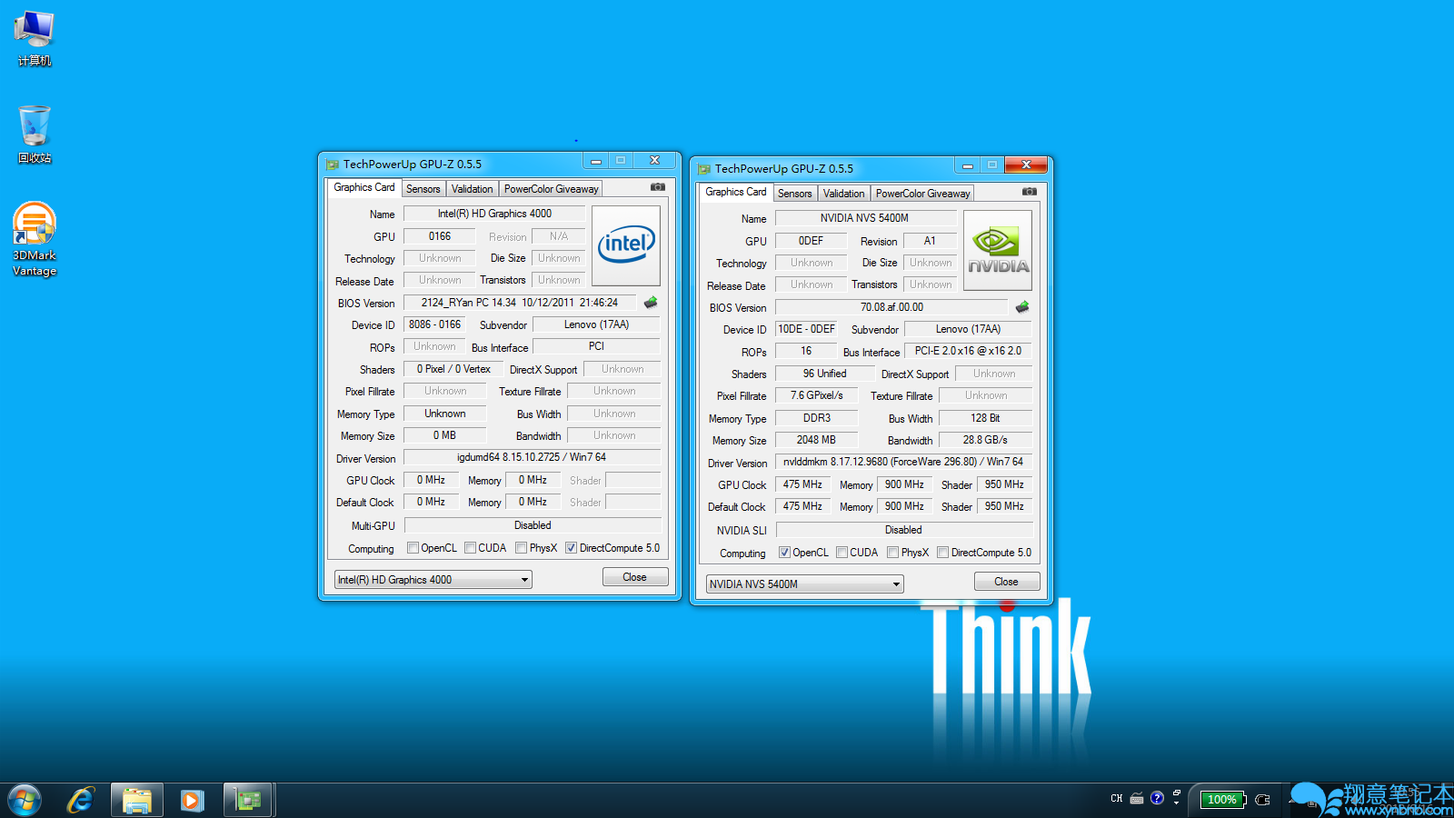Image resolution: width=1454 pixels, height=818 pixels.
Task: Open Windows Media Player from taskbar
Action: [x=192, y=800]
